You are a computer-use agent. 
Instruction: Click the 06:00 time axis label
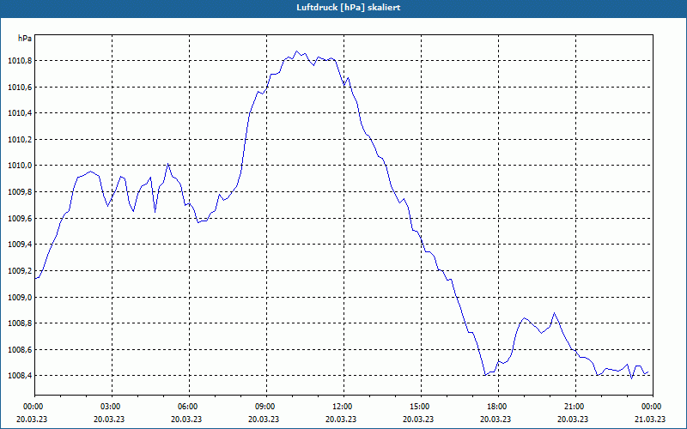(187, 407)
